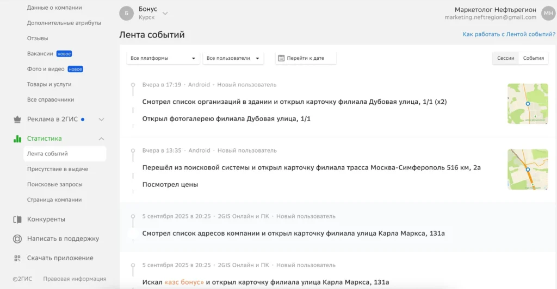This screenshot has width=557, height=289.
Task: Open Данные о компании in the sidebar
Action: 54,8
